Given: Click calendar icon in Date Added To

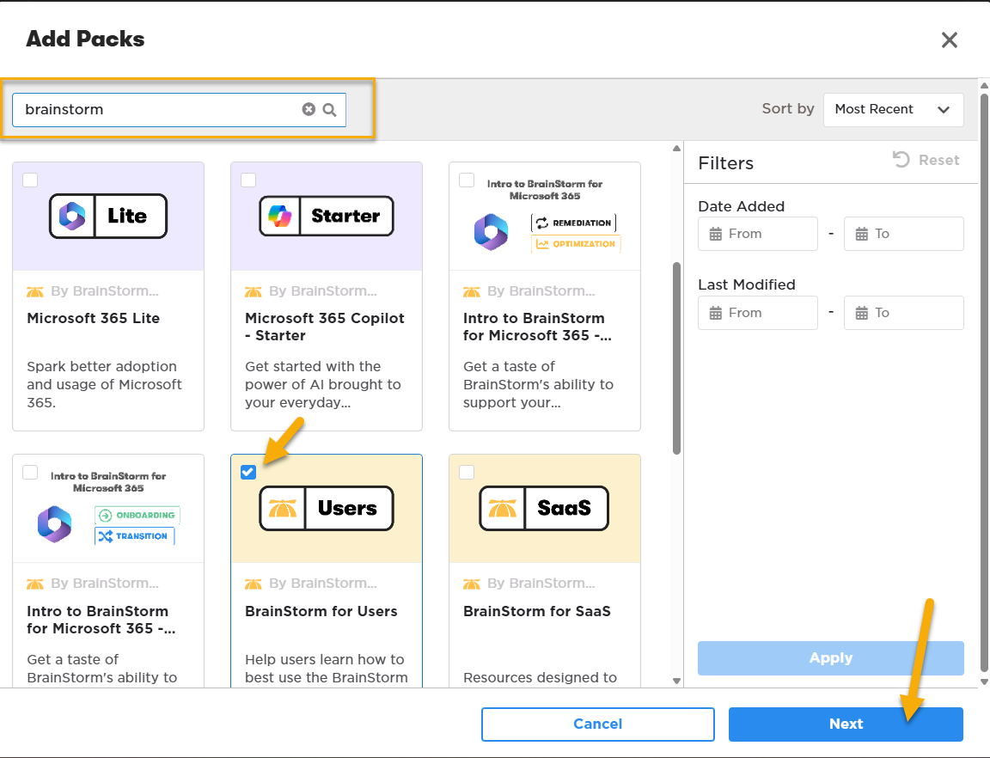Looking at the screenshot, I should (x=862, y=235).
